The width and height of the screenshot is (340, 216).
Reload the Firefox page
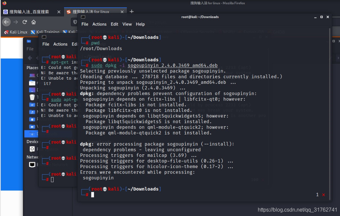tap(24, 22)
